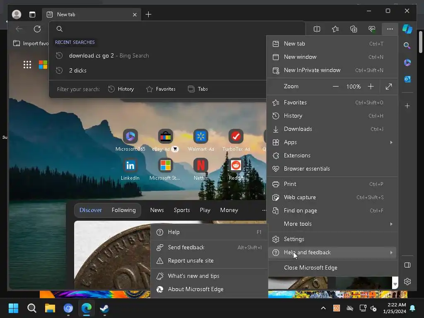Viewport: 424px width, 318px height.
Task: Open Extensions from the menu
Action: [332, 156]
